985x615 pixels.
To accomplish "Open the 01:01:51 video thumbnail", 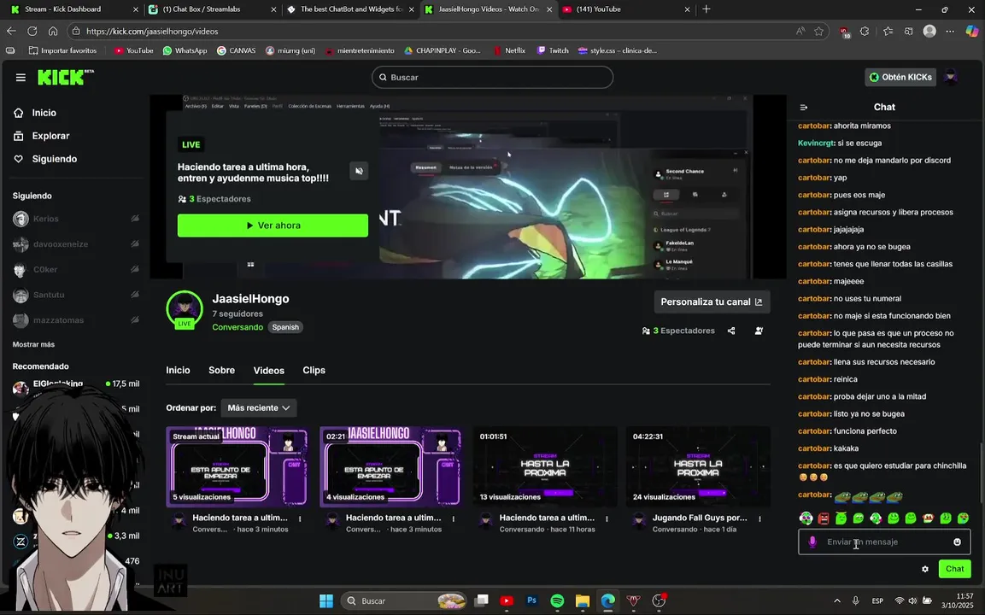I will 545,466.
